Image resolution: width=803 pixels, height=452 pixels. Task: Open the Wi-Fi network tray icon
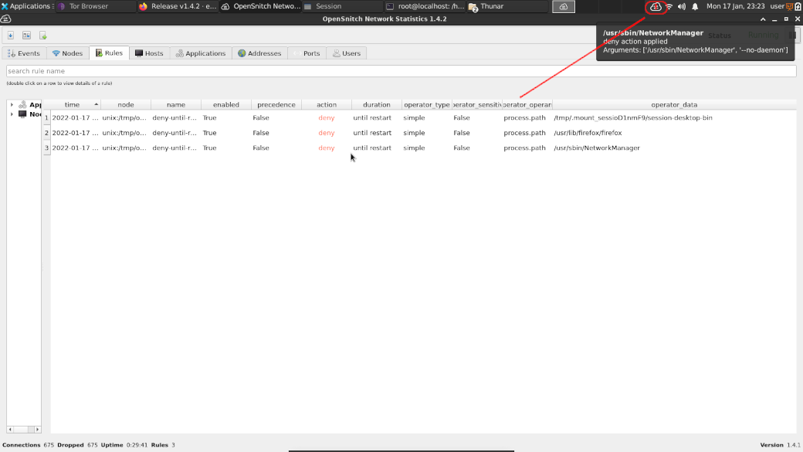pos(669,7)
